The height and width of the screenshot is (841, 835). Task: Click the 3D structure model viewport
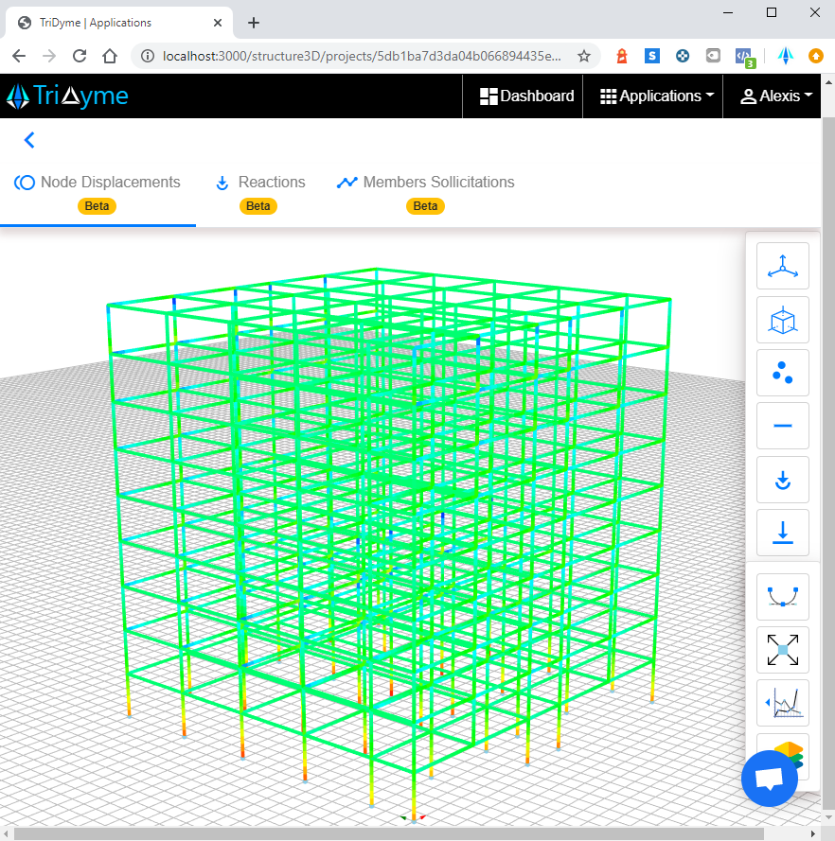373,528
